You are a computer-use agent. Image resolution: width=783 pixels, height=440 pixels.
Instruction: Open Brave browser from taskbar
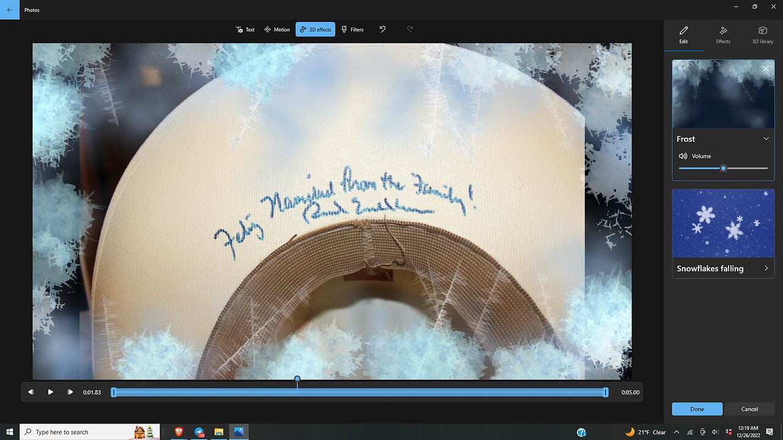click(x=179, y=432)
